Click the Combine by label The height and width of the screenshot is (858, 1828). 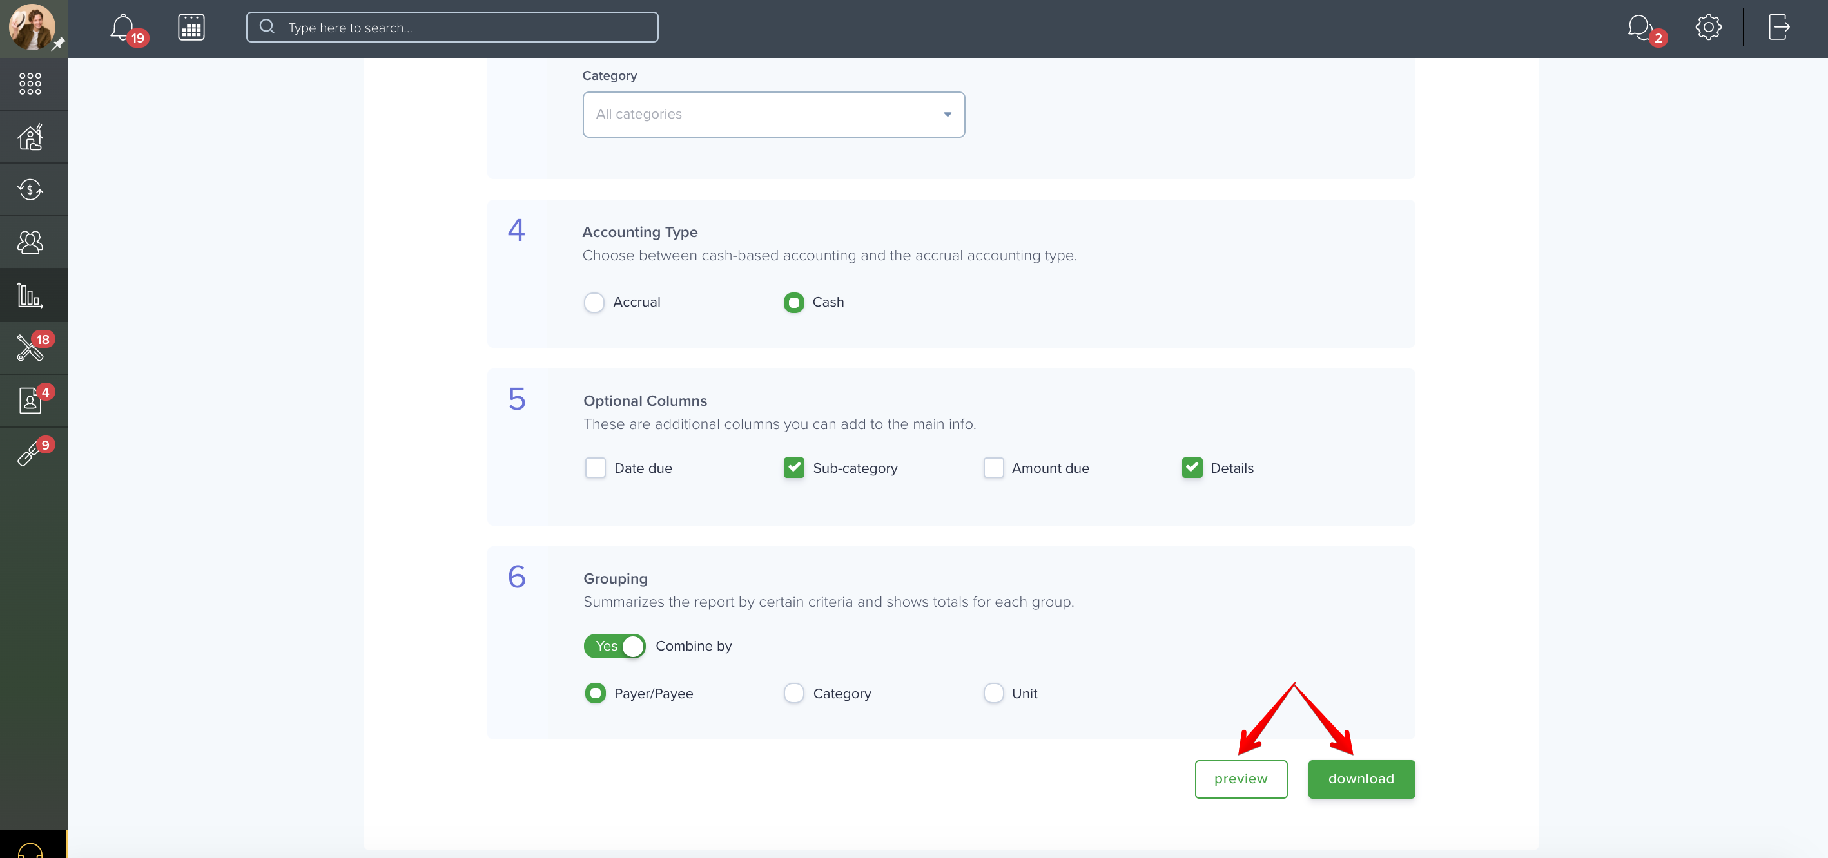coord(694,646)
